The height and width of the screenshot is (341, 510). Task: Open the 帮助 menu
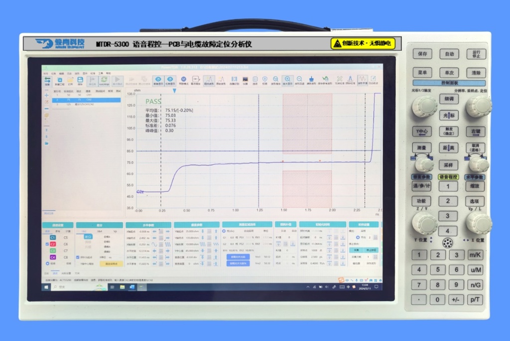click(109, 74)
